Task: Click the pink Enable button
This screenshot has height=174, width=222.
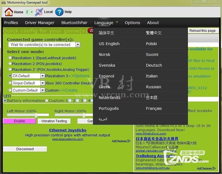Action: coord(19,121)
